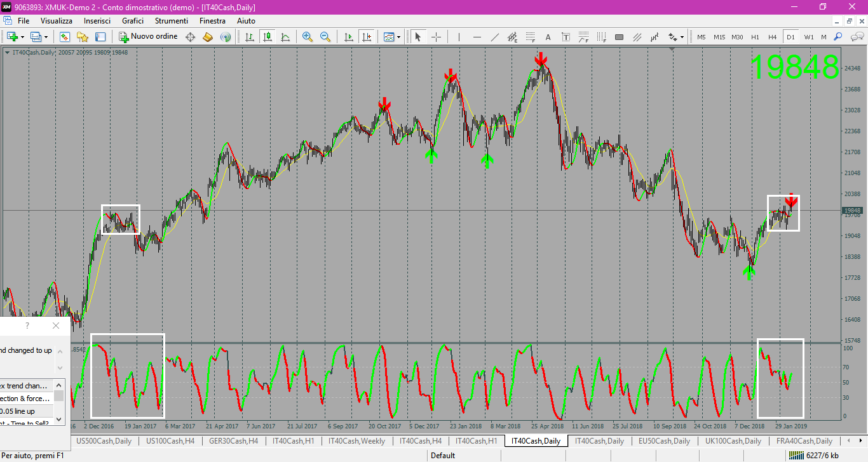The image size is (868, 462).
Task: Open the Inserisci menu
Action: (x=97, y=21)
